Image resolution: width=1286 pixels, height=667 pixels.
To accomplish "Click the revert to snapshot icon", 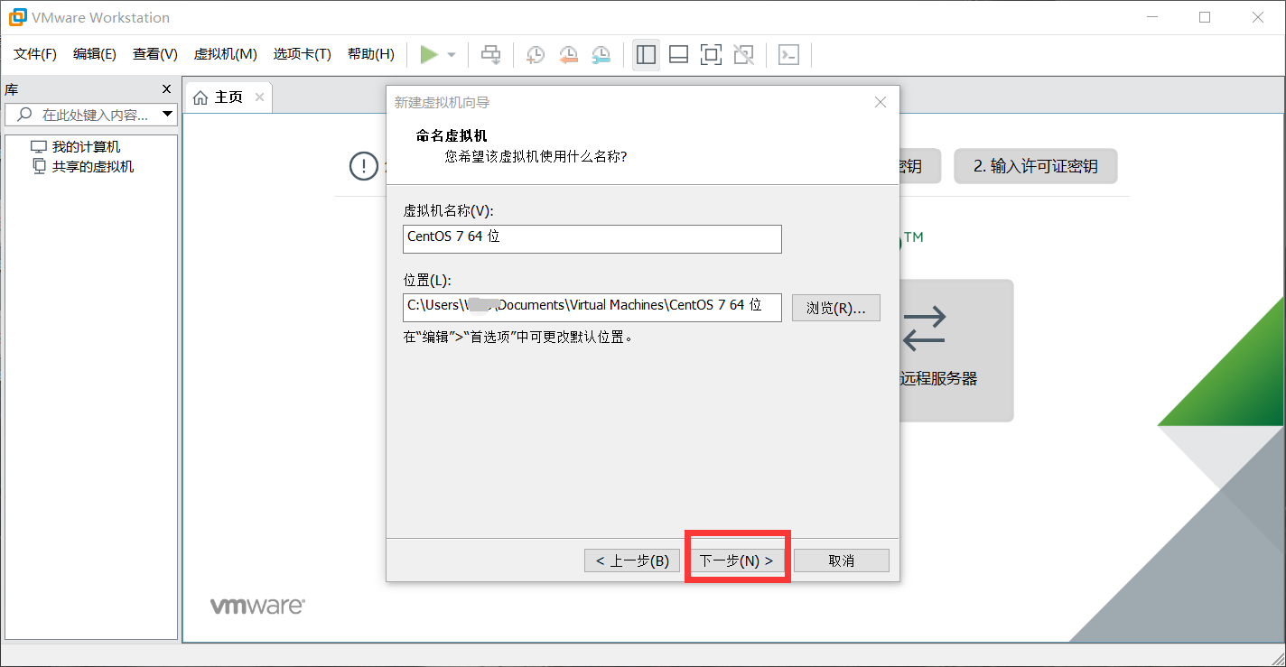I will click(568, 55).
